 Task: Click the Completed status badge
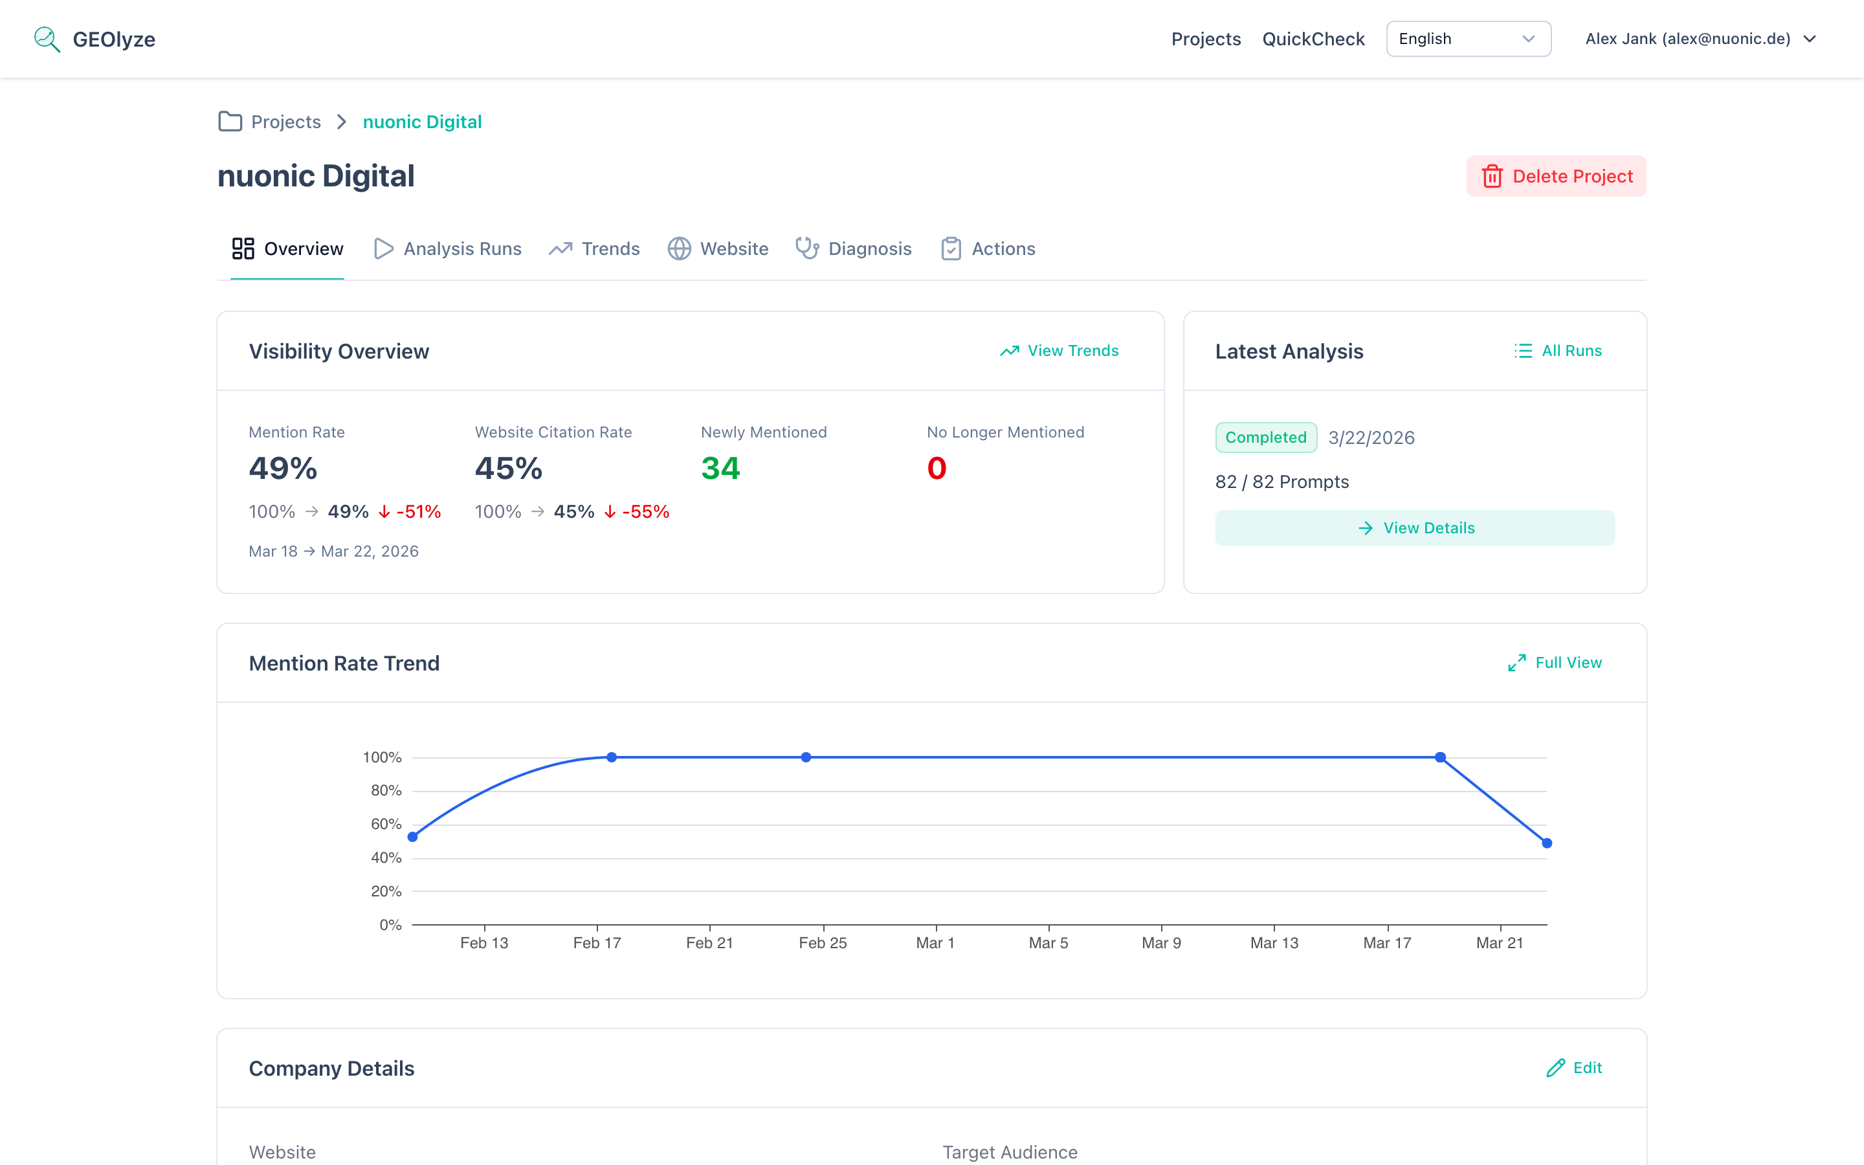(x=1265, y=437)
